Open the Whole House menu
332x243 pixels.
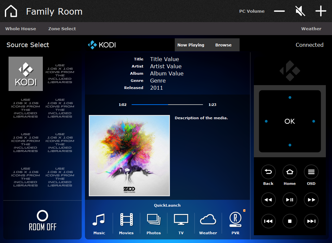click(20, 29)
